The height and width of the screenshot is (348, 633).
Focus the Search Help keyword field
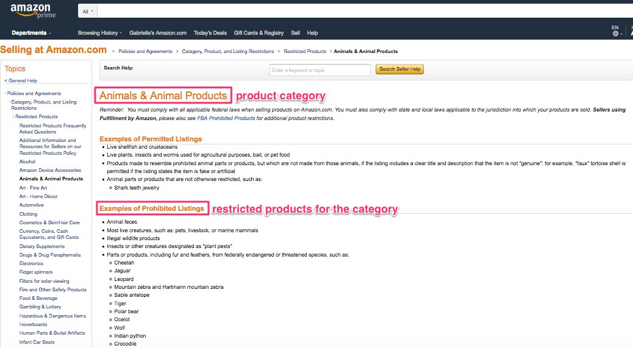click(x=320, y=70)
